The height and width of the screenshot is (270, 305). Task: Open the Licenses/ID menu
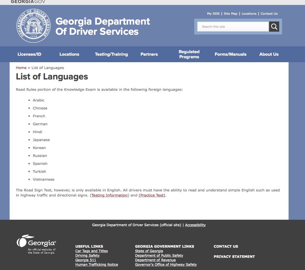coord(29,54)
